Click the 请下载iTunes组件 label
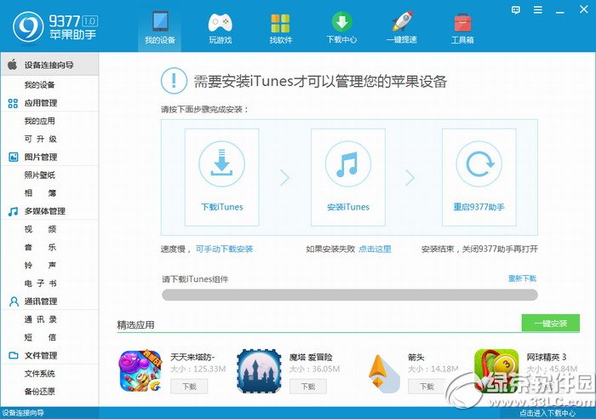This screenshot has width=596, height=419. pyautogui.click(x=195, y=279)
